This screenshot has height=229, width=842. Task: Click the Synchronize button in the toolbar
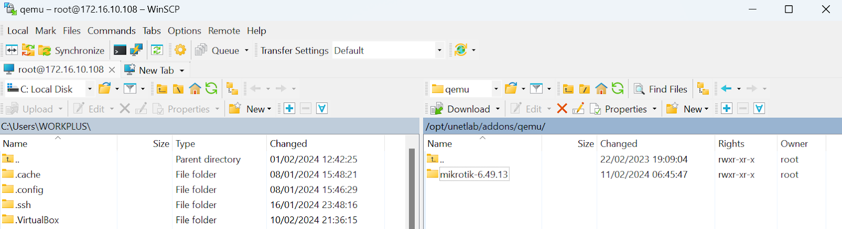point(72,50)
